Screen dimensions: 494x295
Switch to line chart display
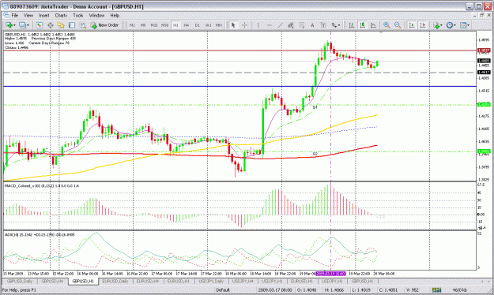373,25
